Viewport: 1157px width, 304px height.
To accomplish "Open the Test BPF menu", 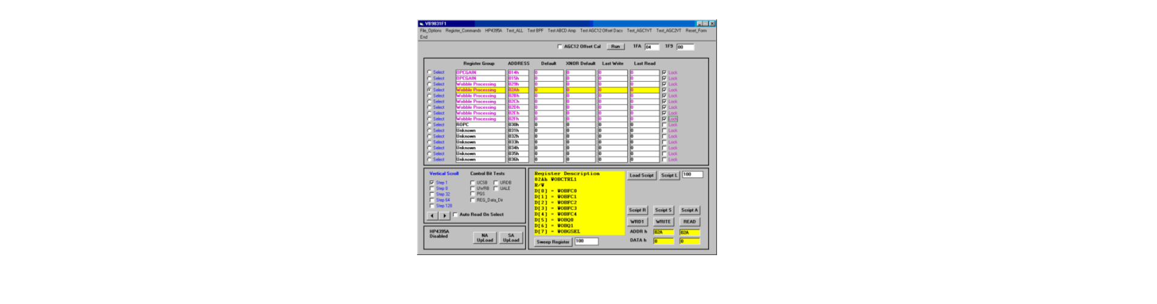I will click(535, 30).
